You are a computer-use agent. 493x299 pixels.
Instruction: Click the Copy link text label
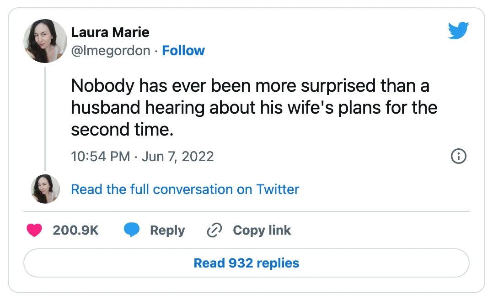262,231
